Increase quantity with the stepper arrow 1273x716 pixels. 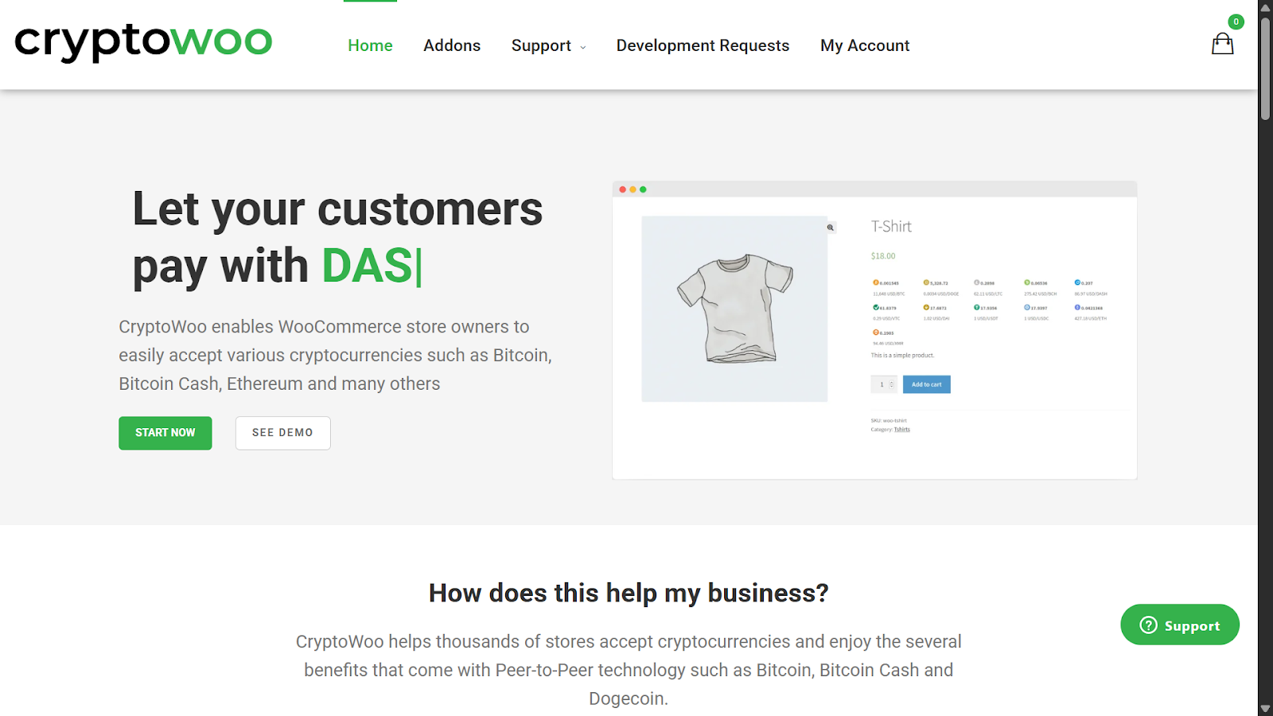click(893, 382)
